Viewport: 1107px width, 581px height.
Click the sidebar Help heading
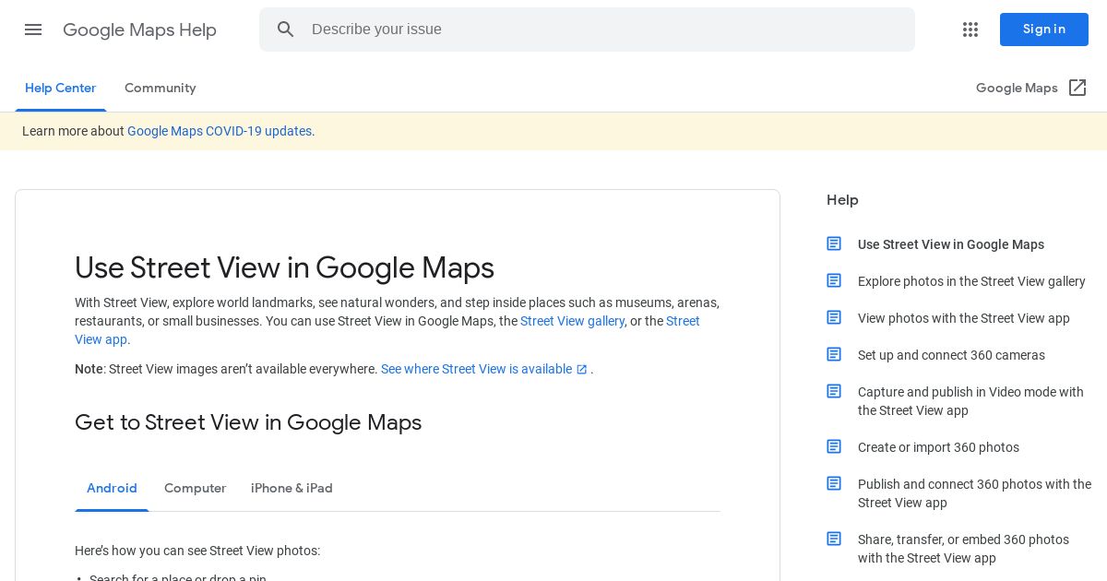point(842,200)
